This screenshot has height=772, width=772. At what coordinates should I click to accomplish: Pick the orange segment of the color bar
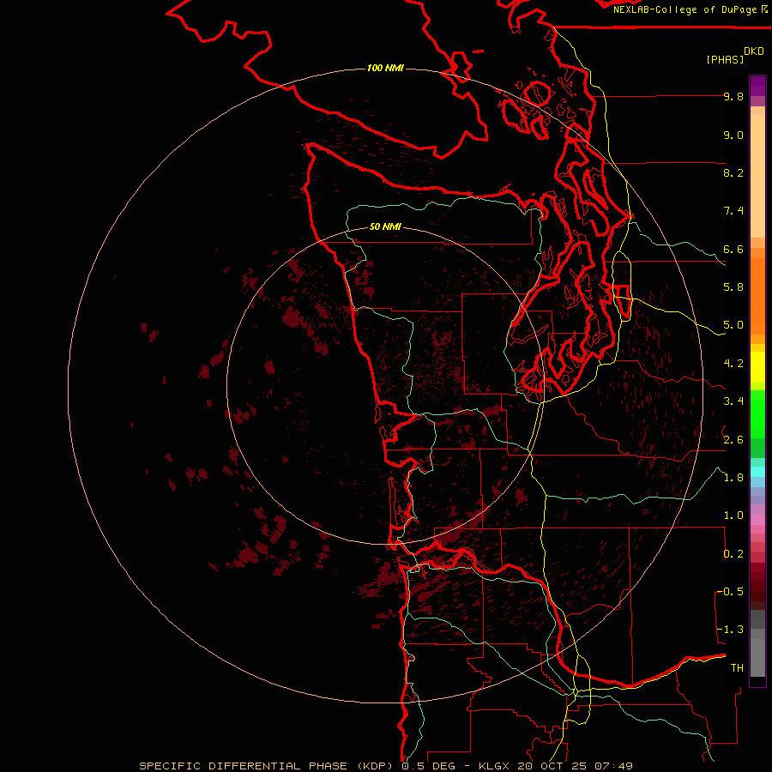[757, 296]
